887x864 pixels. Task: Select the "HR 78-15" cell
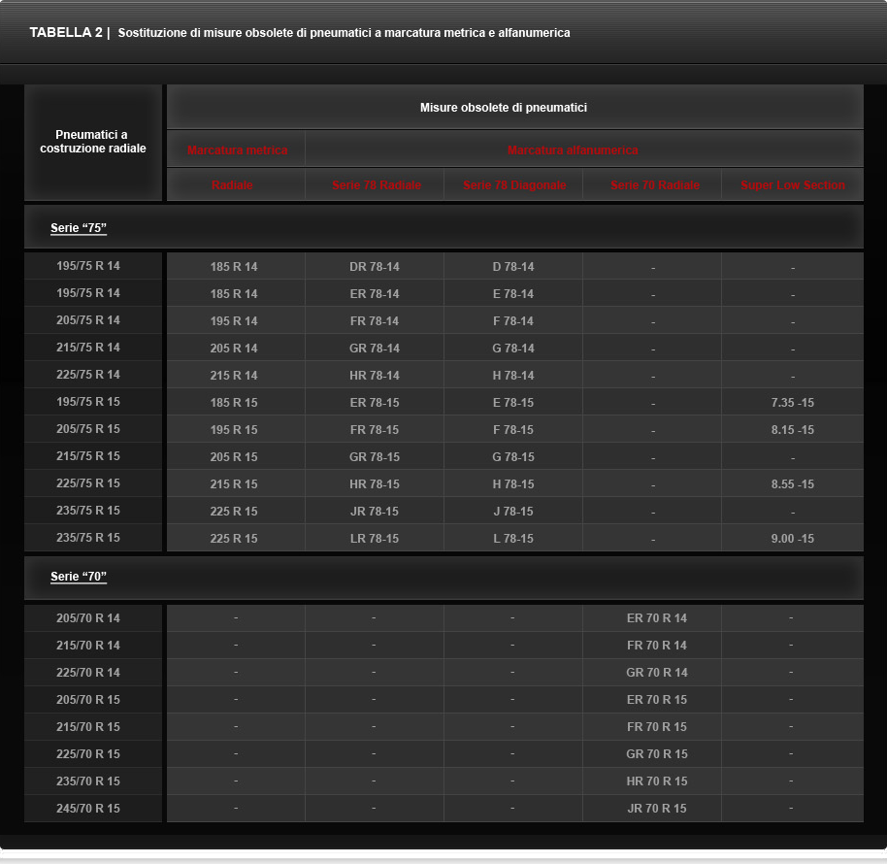(x=375, y=483)
